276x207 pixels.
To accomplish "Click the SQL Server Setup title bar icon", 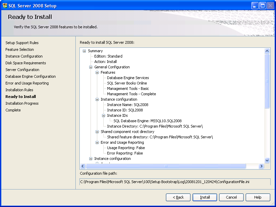I will 5,6.
